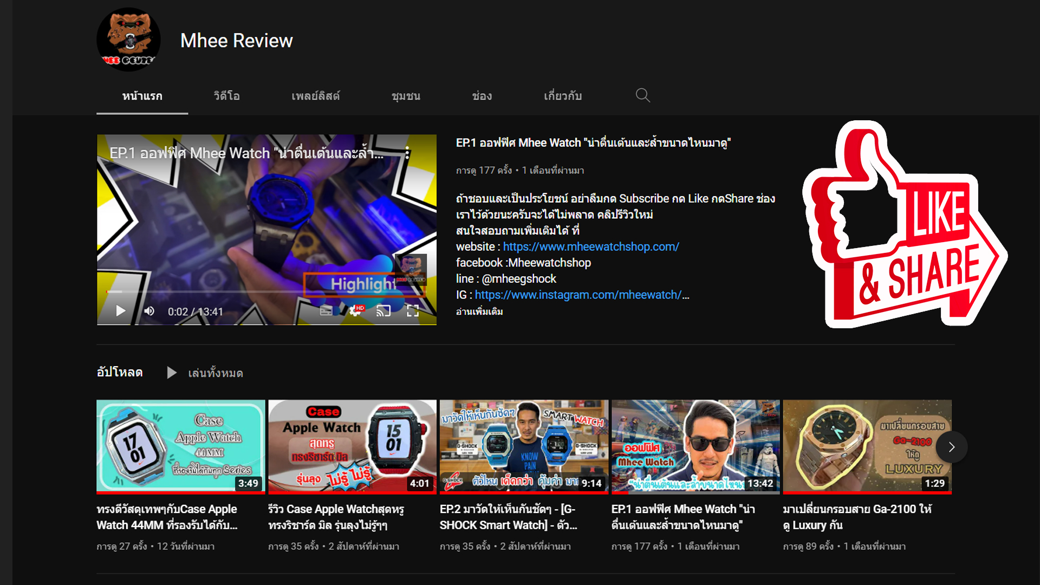Click the 0:02 / 13:41 time display
The height and width of the screenshot is (585, 1040).
[195, 311]
